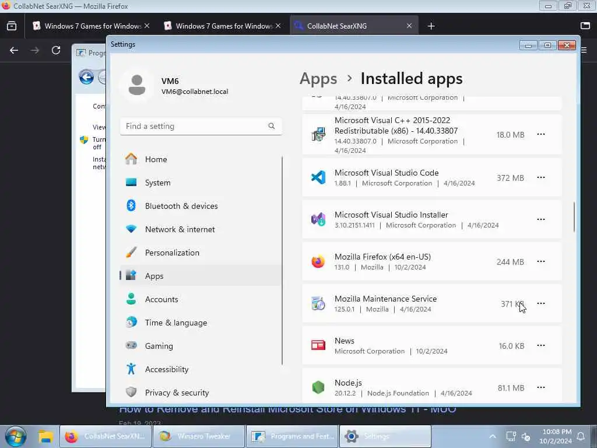Click the Settings sidebar scrollbar

click(x=282, y=260)
